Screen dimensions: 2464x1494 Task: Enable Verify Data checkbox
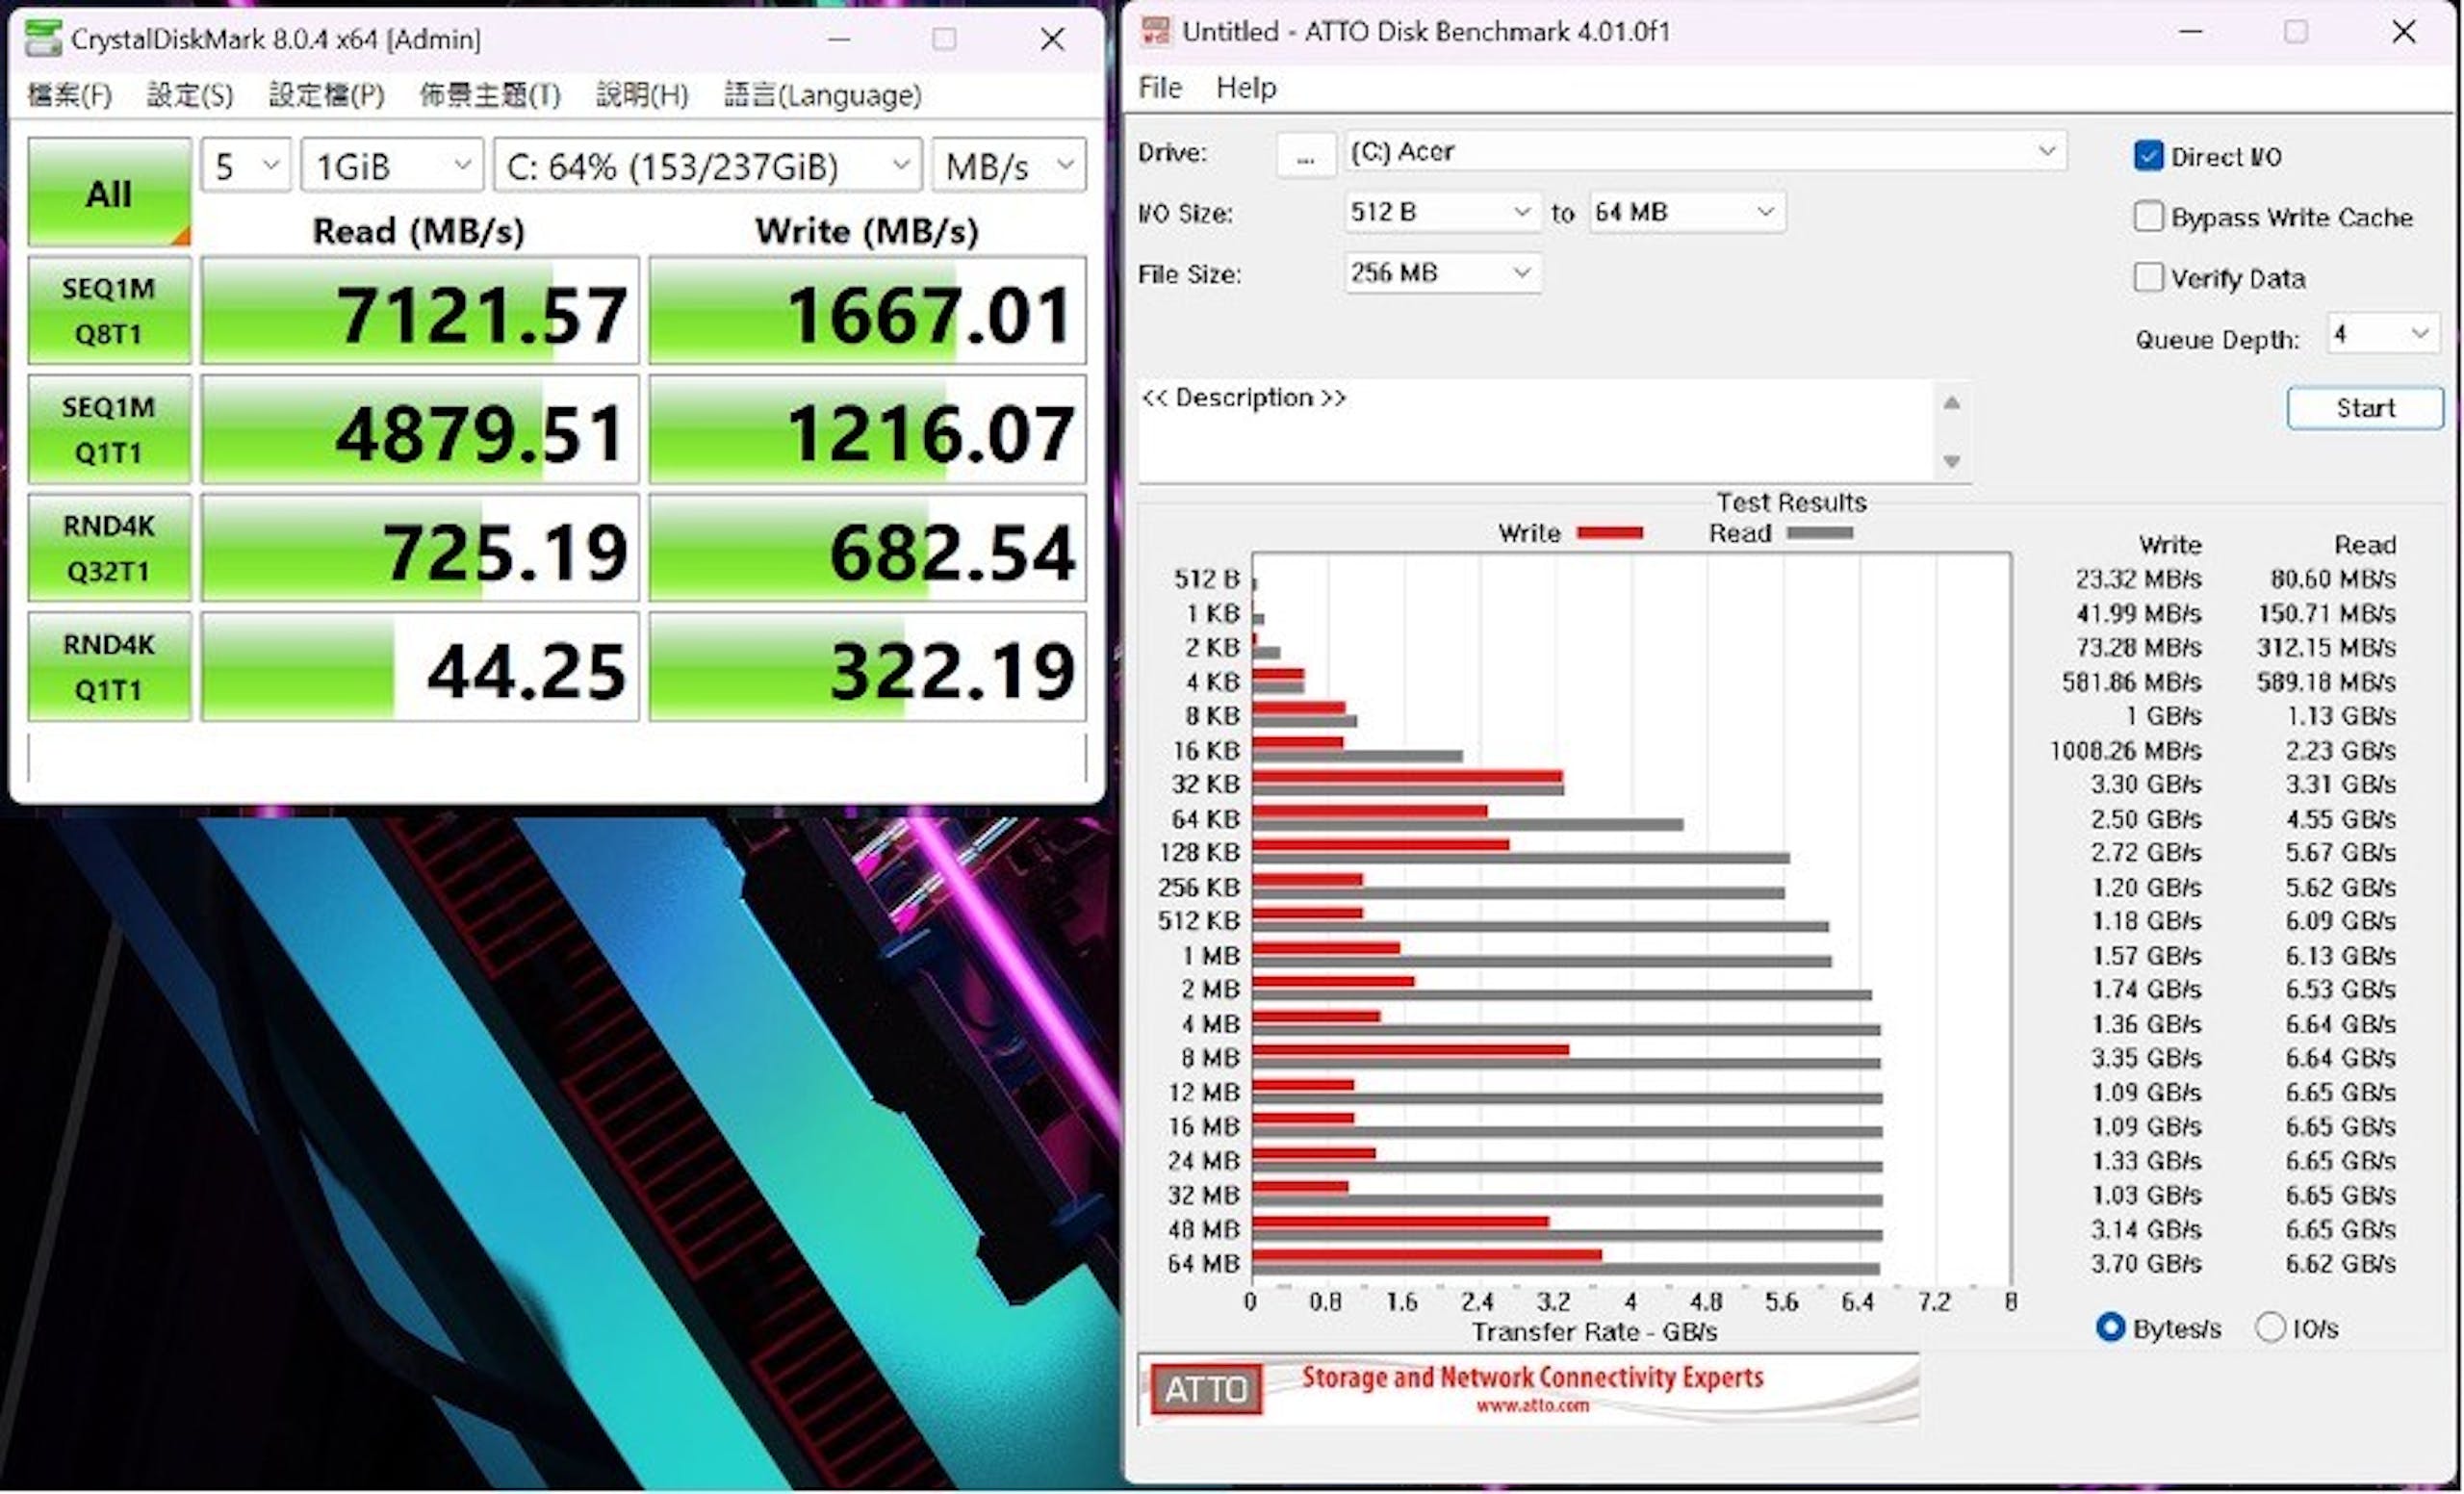pos(2148,277)
